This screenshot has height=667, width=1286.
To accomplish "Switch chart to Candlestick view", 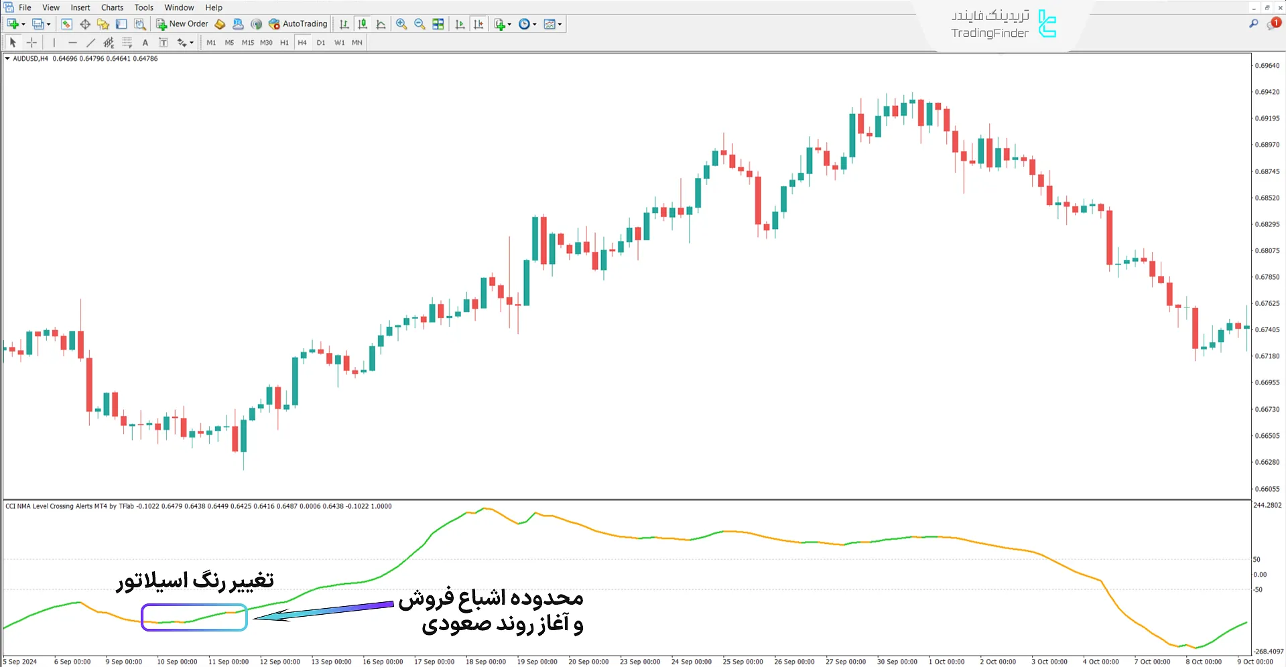I will (x=363, y=23).
